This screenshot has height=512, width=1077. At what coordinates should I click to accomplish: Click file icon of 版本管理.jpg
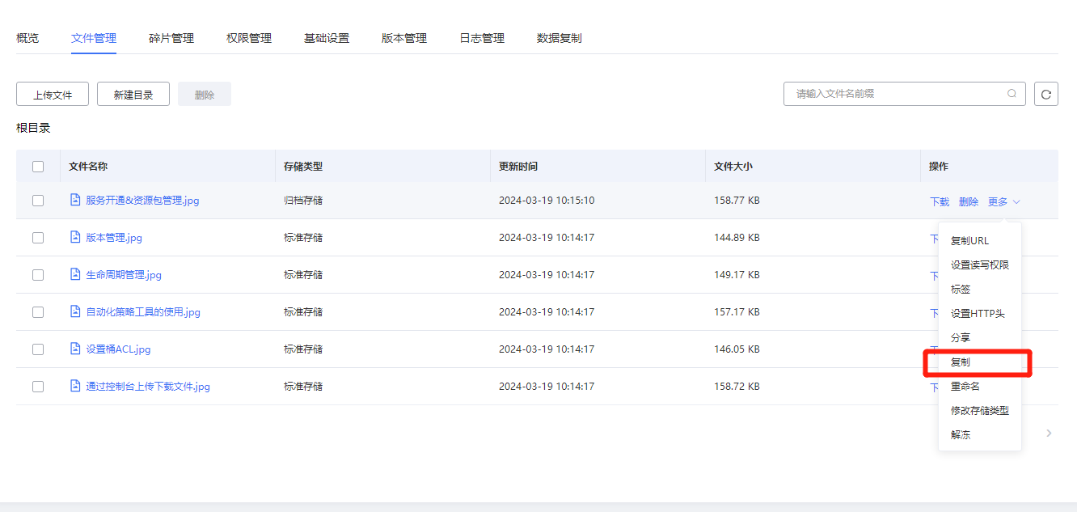click(75, 237)
